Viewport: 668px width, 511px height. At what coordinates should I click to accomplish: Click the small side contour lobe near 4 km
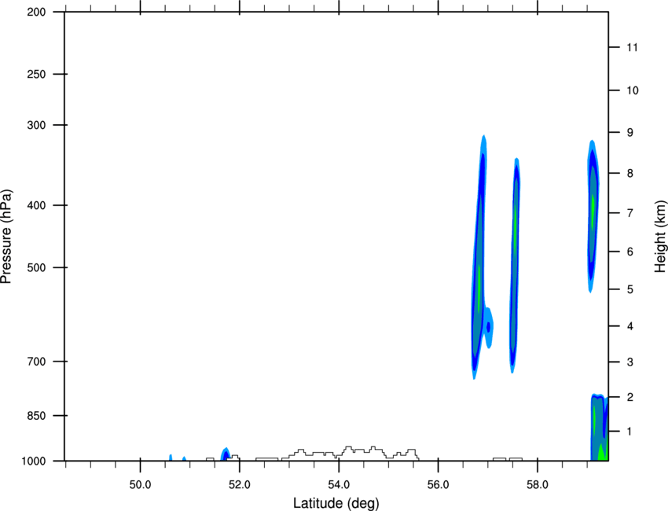[x=489, y=327]
